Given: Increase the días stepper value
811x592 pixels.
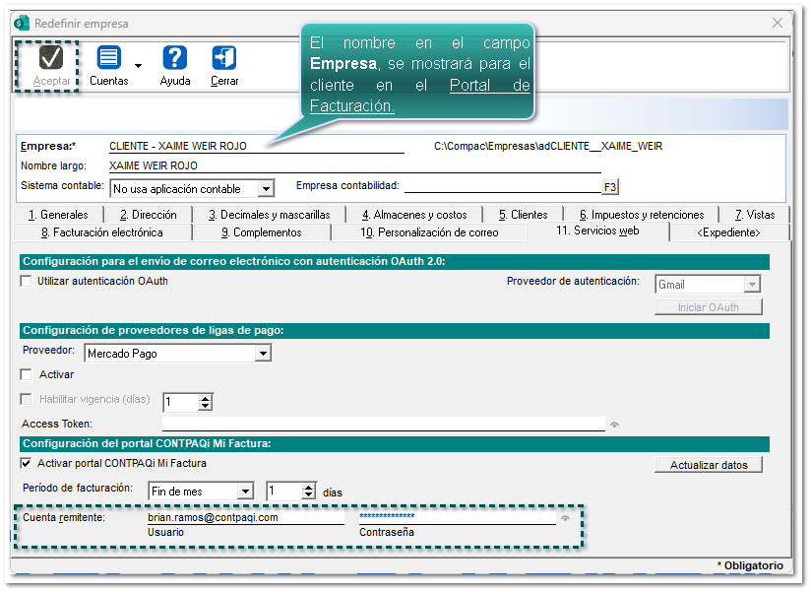Looking at the screenshot, I should (308, 487).
